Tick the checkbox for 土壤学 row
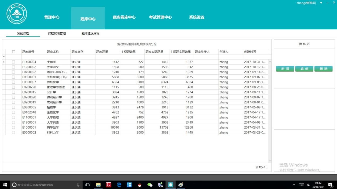Screen dimensions: 337x189 click(x=14, y=62)
